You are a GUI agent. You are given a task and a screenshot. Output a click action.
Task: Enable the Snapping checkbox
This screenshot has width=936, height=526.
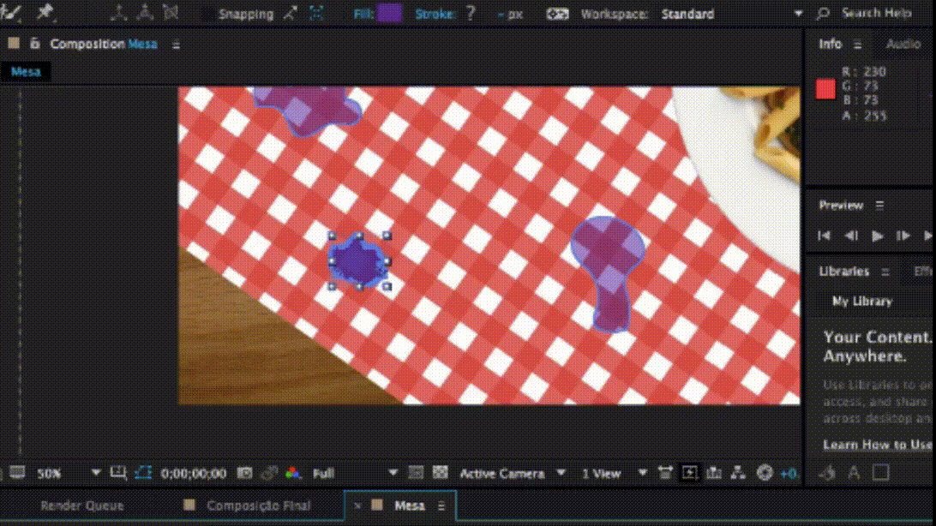tap(207, 15)
